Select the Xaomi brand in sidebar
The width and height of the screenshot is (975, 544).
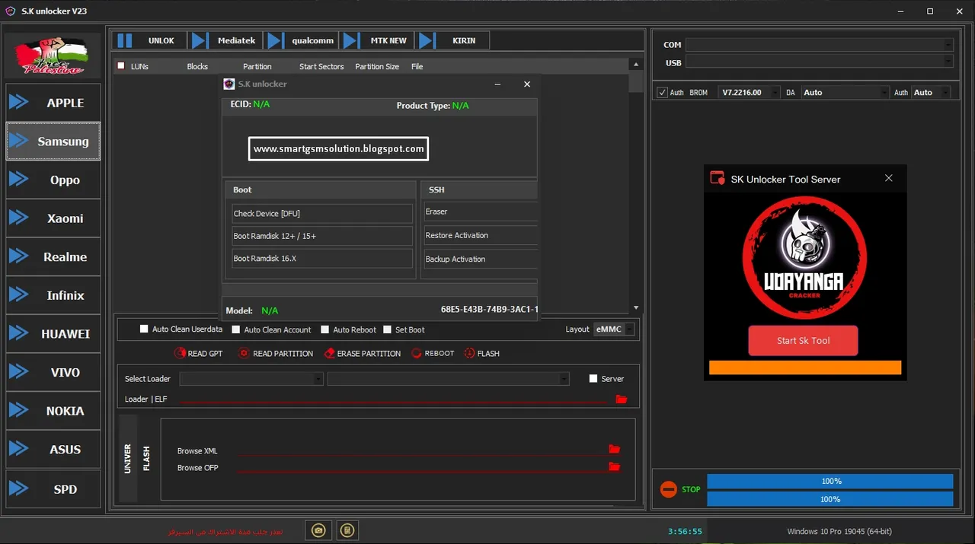coord(53,218)
